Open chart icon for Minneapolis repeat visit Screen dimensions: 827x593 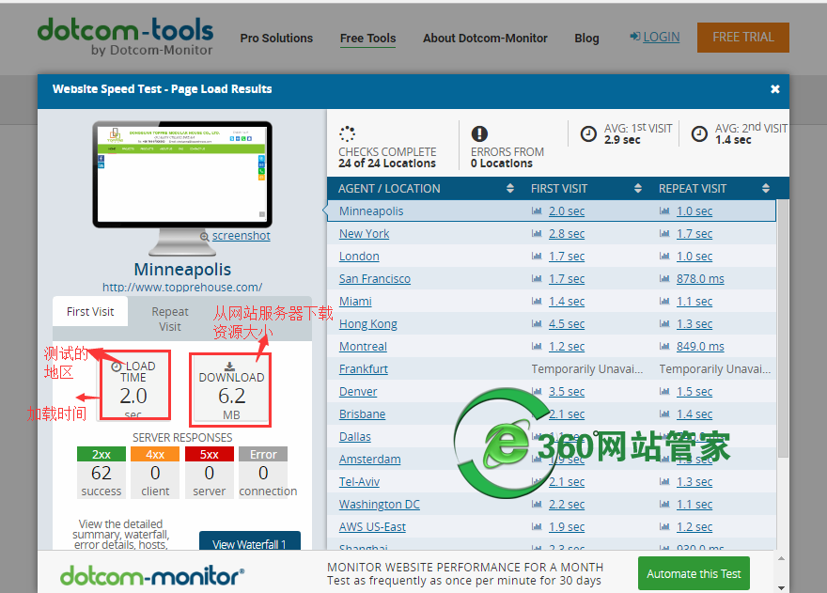click(664, 211)
